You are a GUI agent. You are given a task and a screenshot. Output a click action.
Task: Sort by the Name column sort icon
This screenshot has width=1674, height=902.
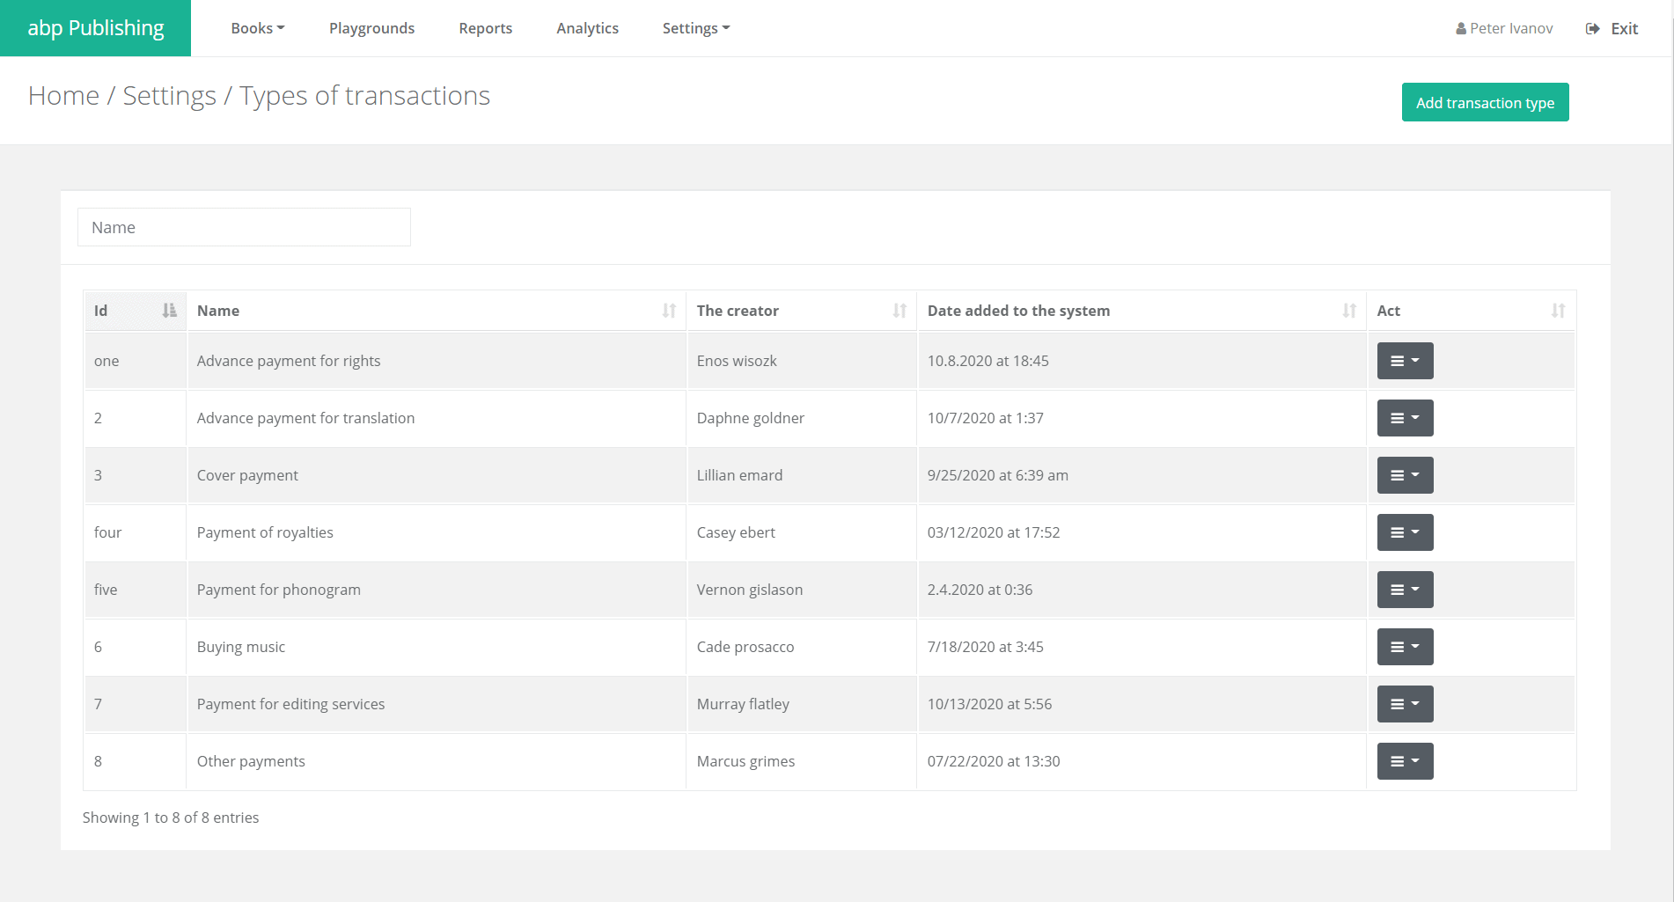pyautogui.click(x=669, y=311)
